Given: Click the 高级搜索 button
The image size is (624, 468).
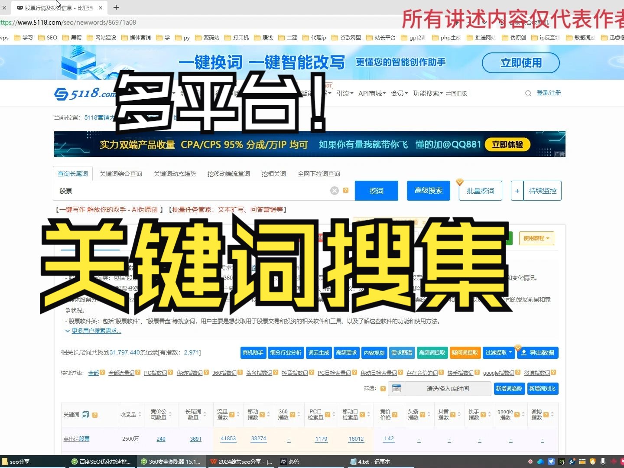Looking at the screenshot, I should [x=429, y=191].
